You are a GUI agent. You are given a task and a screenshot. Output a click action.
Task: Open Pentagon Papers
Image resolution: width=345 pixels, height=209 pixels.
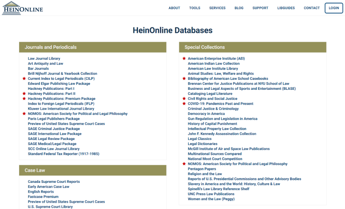point(202,169)
